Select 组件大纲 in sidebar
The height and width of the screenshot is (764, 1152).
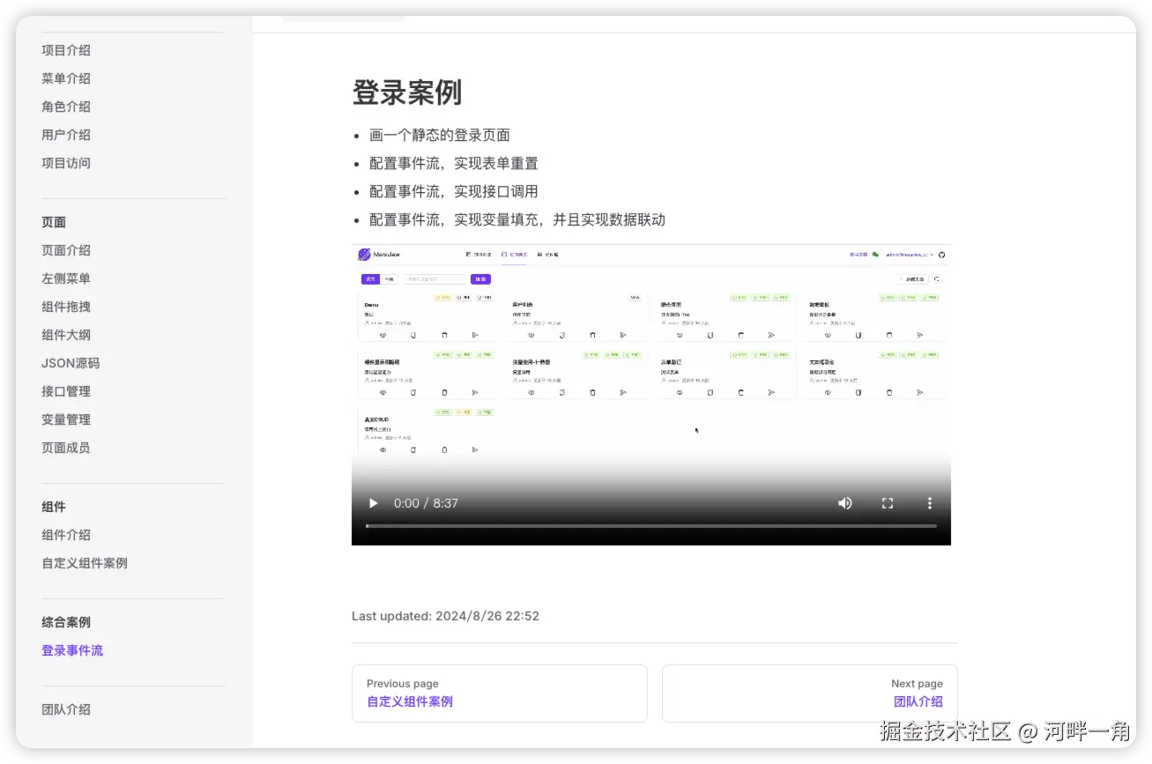click(66, 335)
